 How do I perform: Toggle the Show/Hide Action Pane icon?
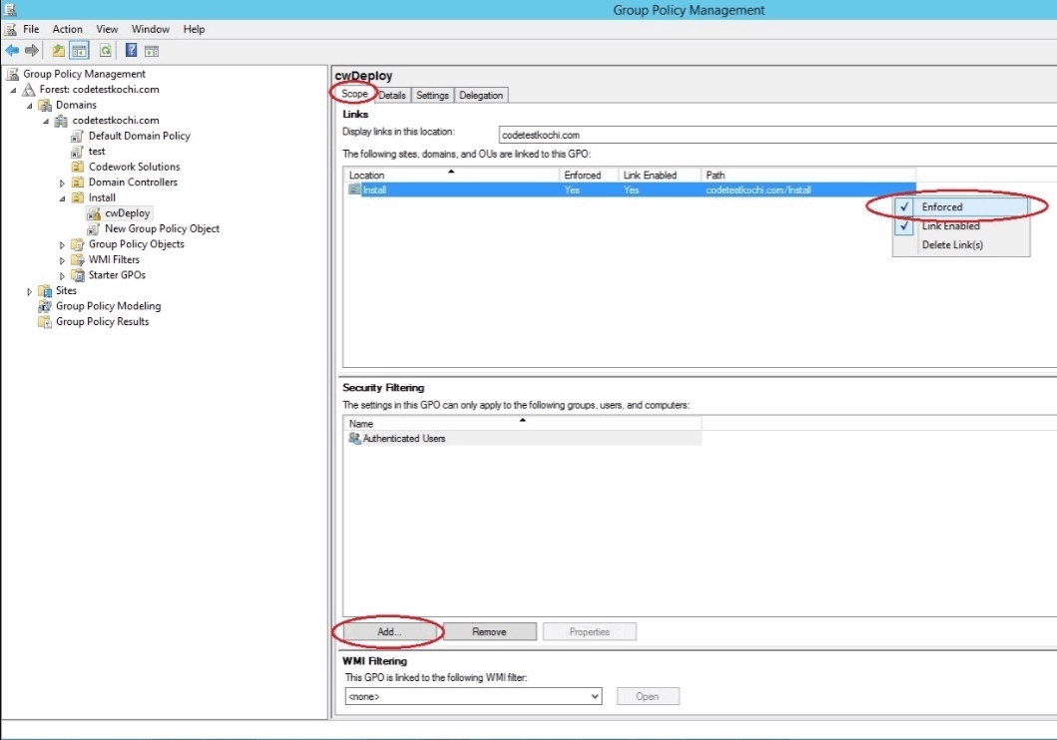point(152,51)
